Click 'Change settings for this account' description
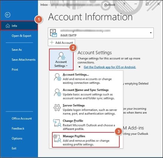Viewport: 163px width, 158px height. click(109, 60)
